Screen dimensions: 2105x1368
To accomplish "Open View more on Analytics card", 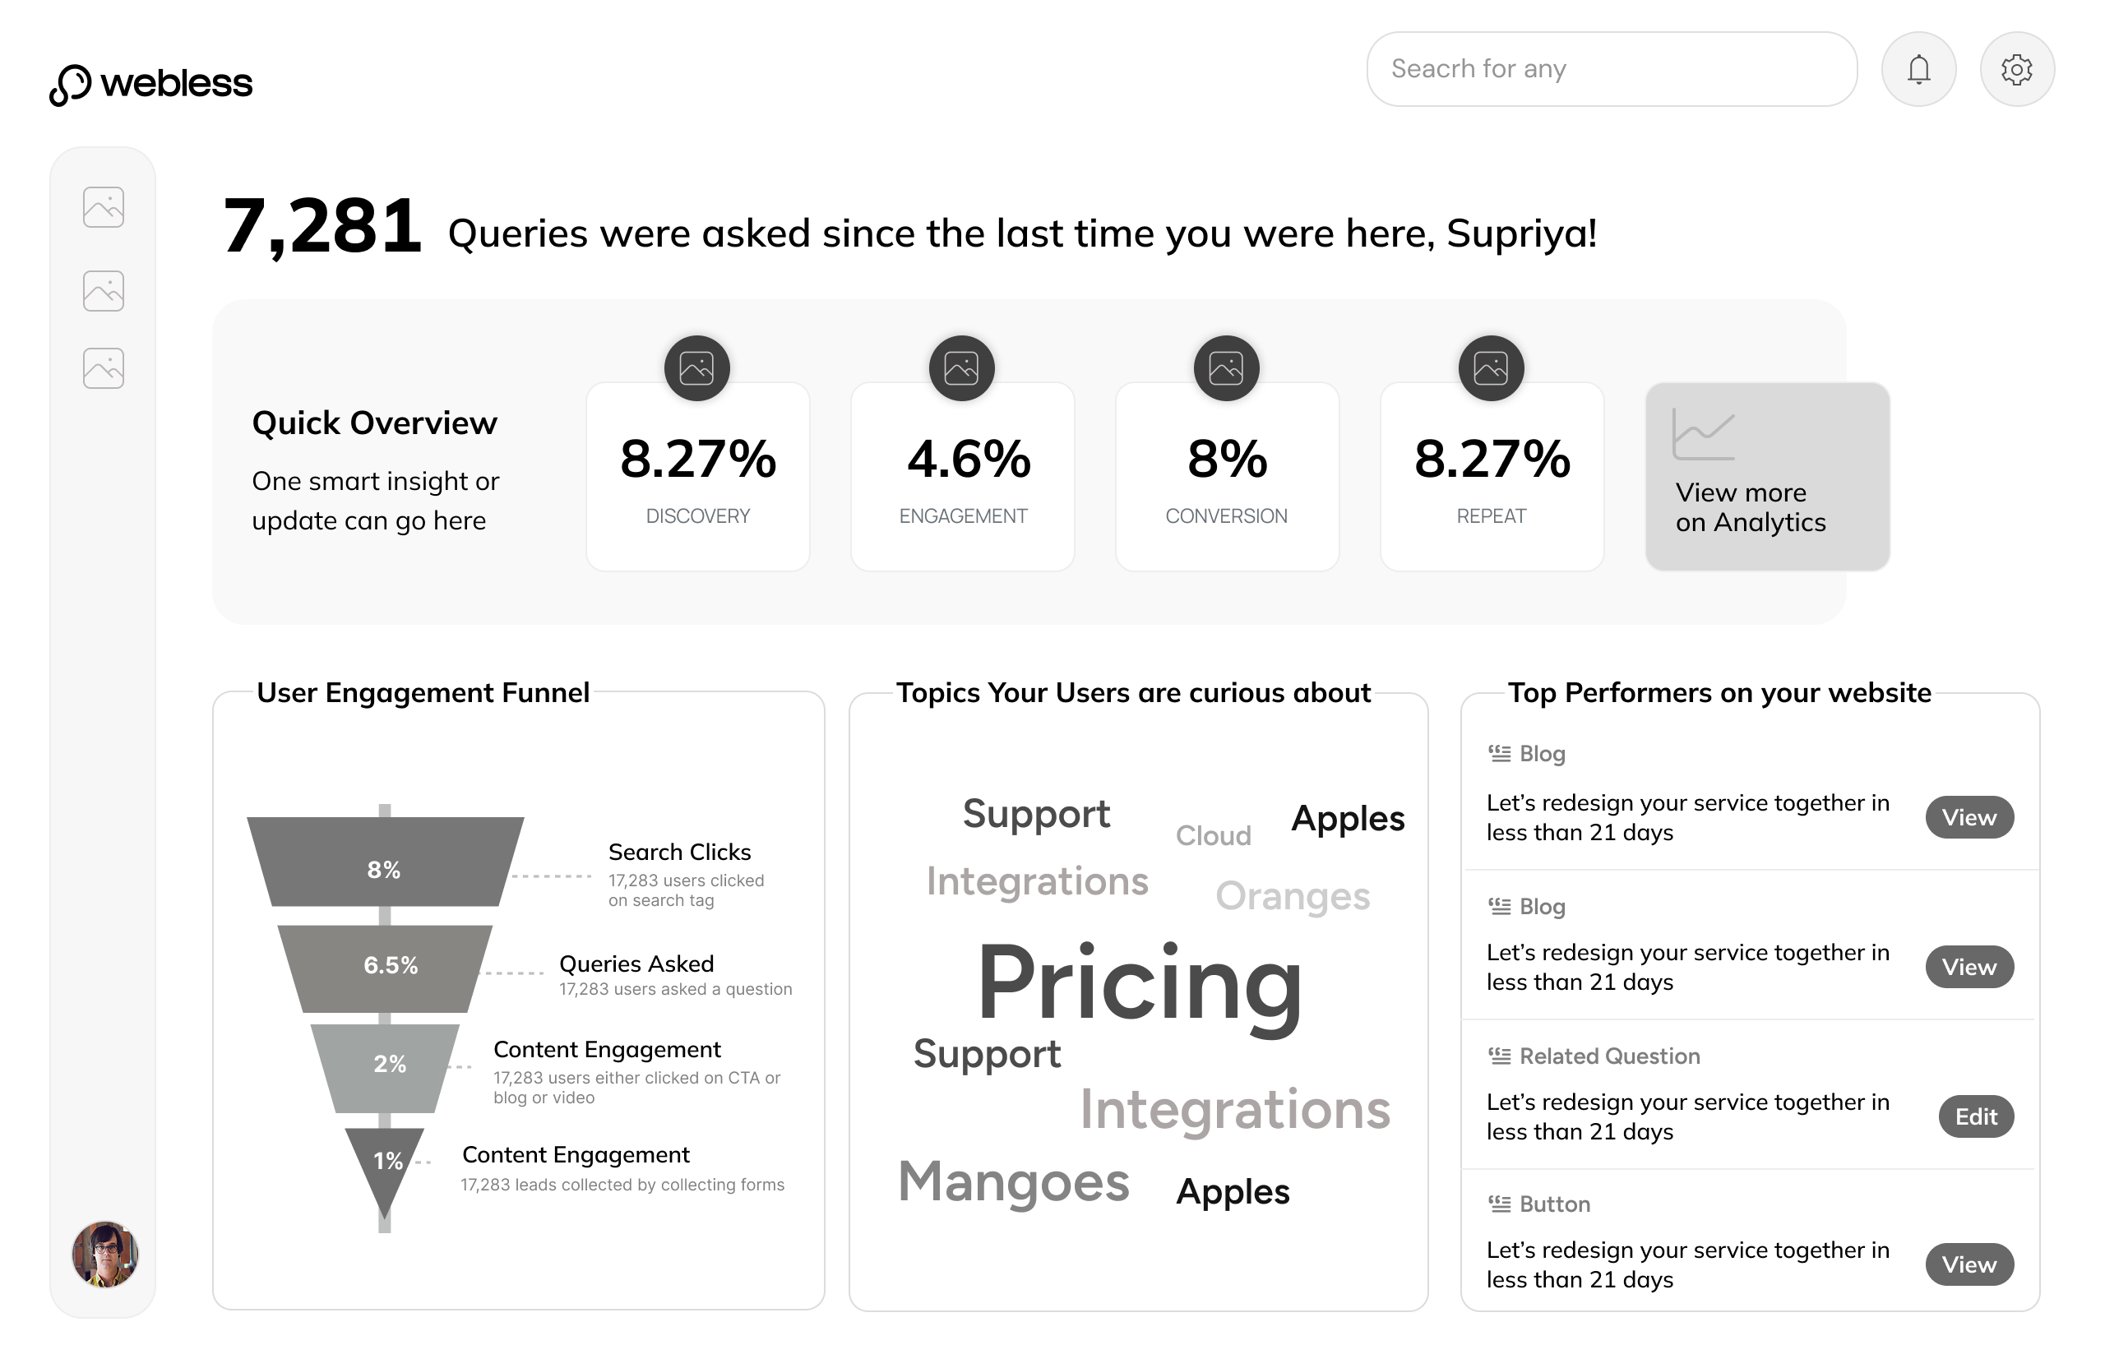I will click(x=1766, y=477).
